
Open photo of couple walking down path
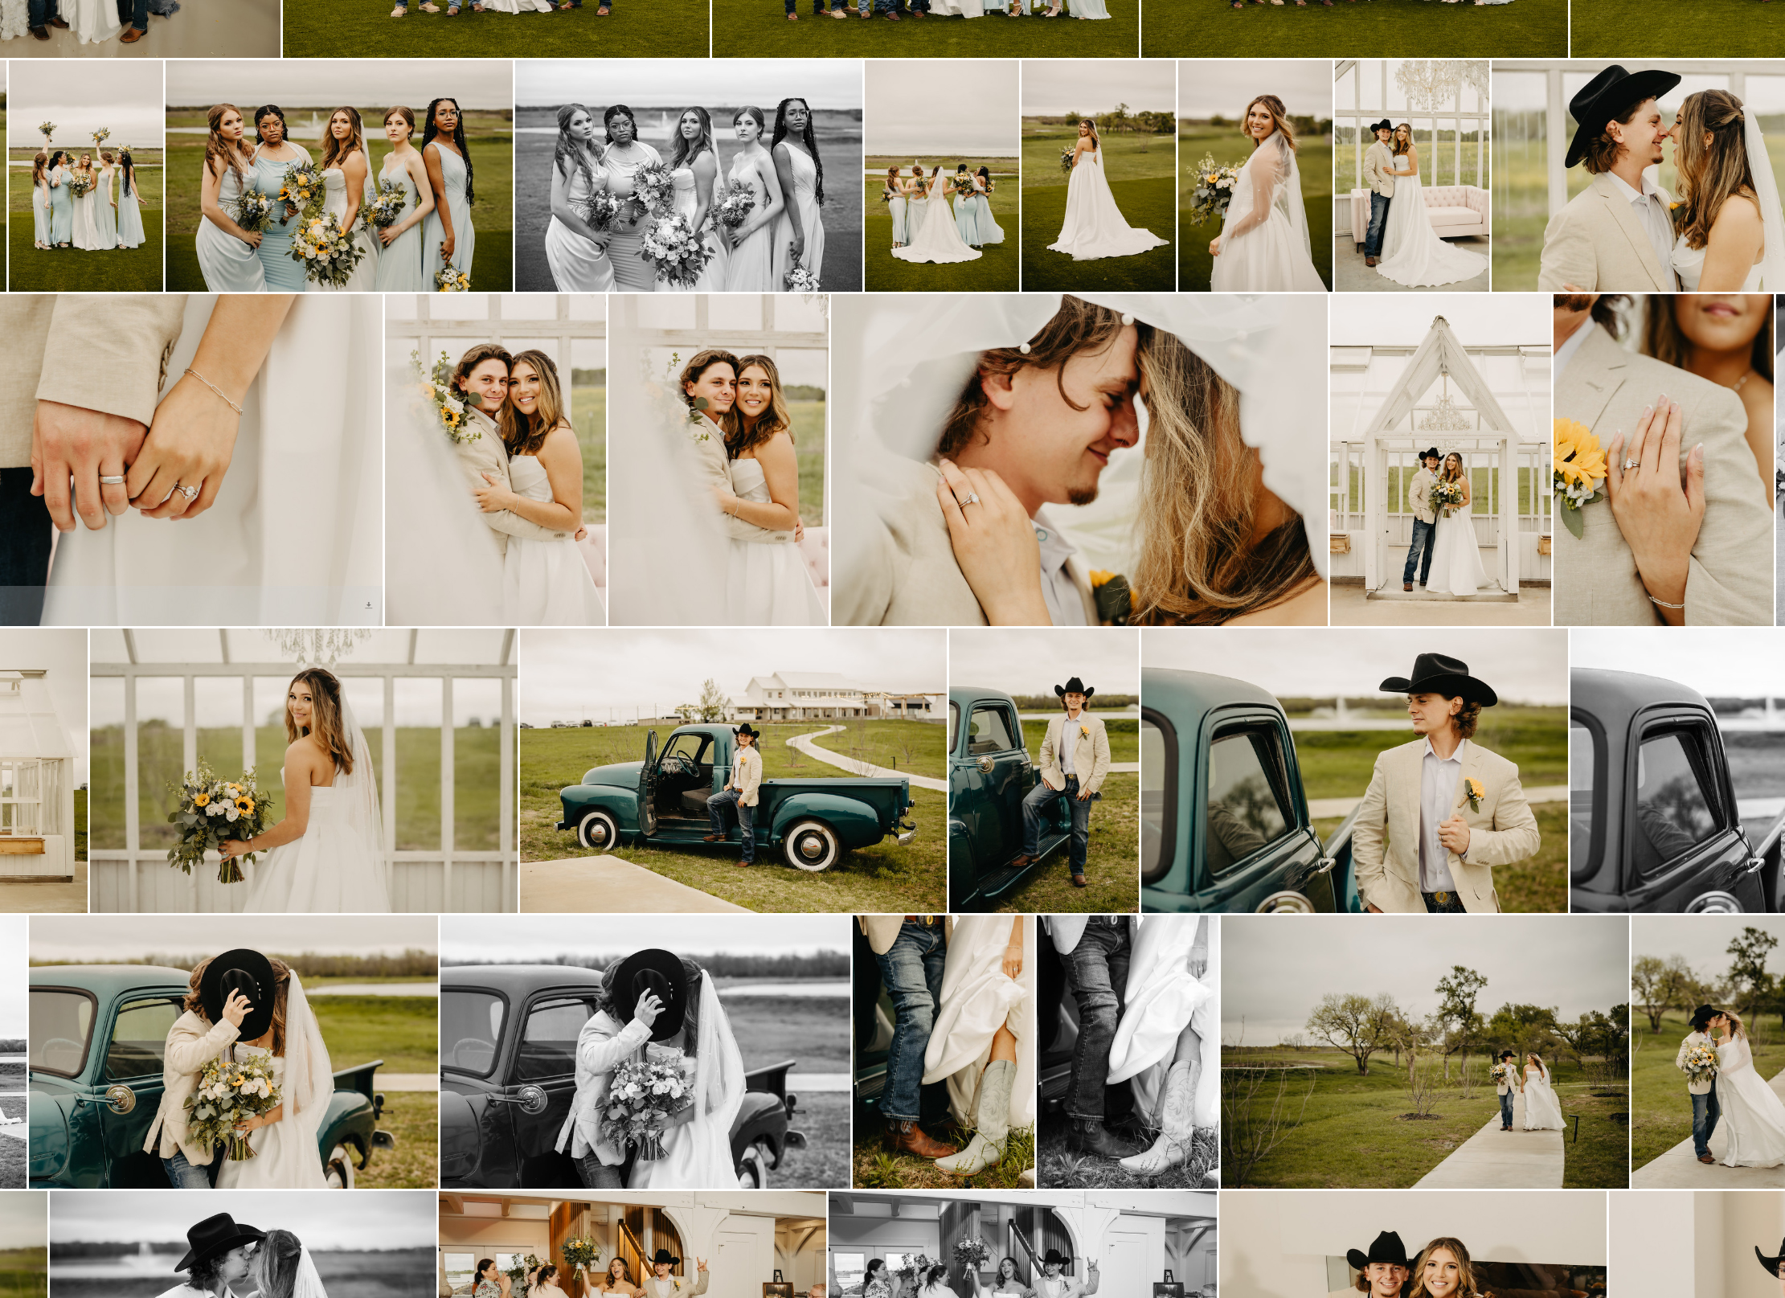click(x=1424, y=1051)
